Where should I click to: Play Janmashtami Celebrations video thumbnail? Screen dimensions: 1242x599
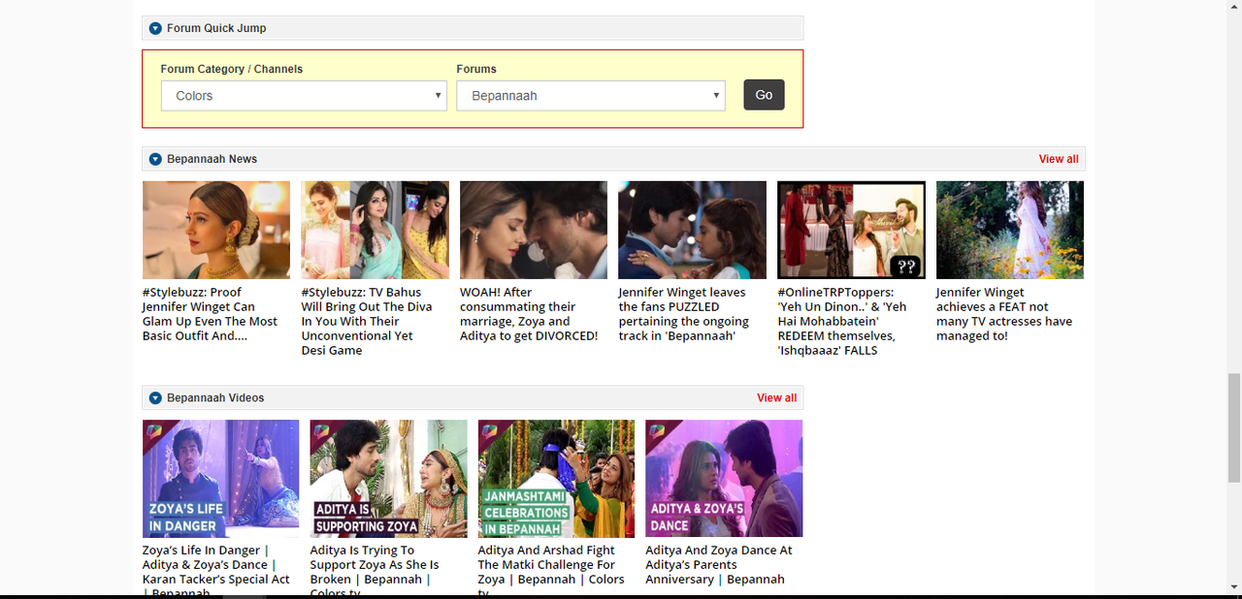556,479
